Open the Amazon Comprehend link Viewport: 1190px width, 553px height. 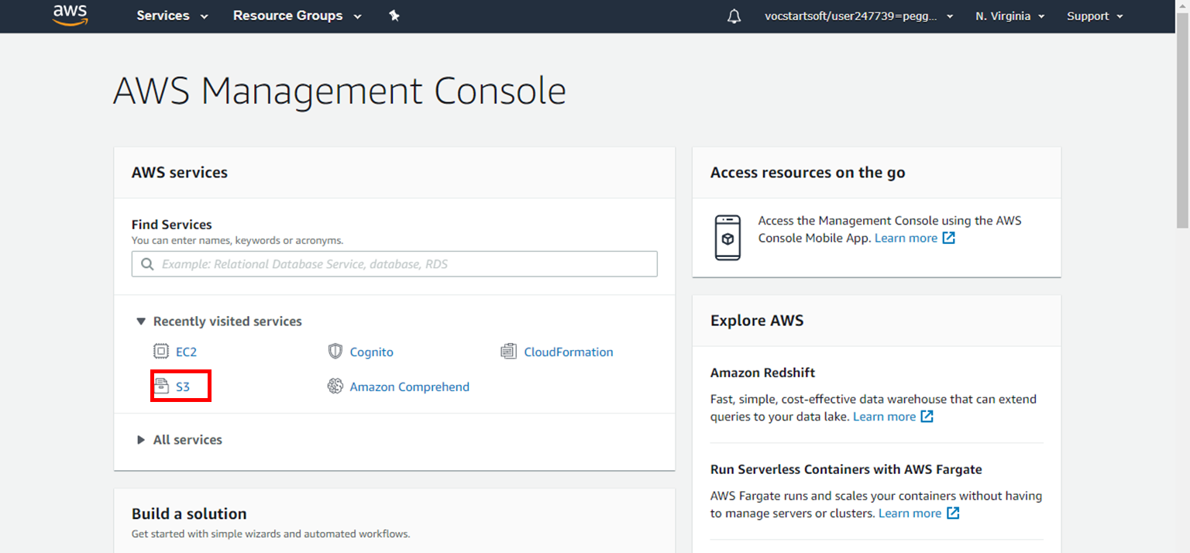[x=409, y=386]
